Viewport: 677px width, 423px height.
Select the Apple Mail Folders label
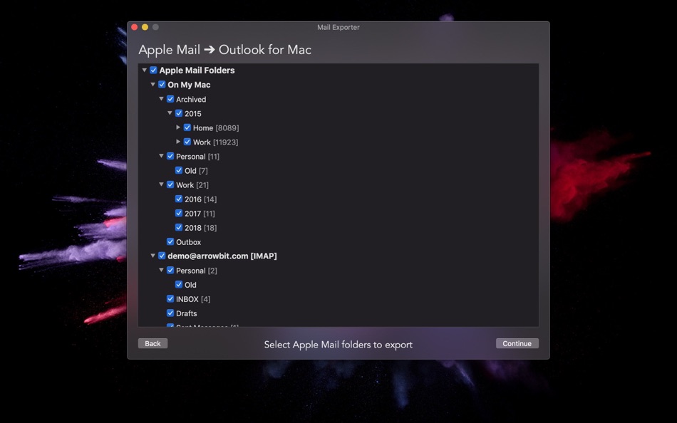point(197,70)
